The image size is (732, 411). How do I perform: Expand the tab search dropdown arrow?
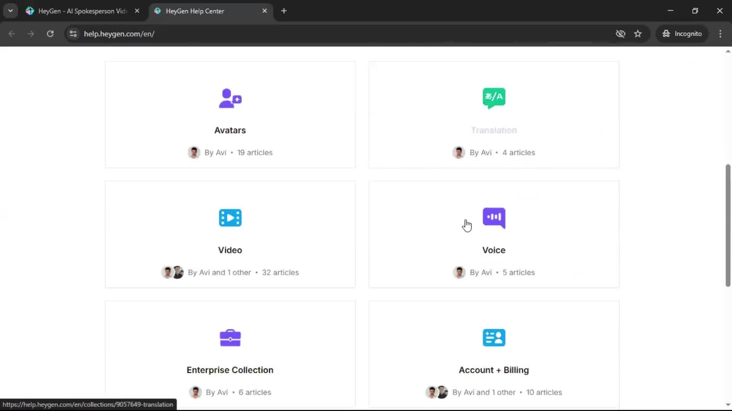11,11
